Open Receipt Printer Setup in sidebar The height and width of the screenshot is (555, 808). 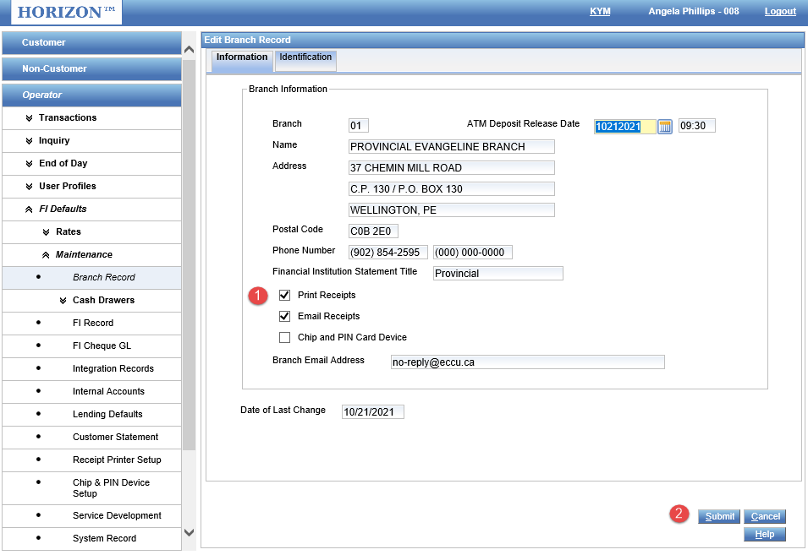coord(117,460)
